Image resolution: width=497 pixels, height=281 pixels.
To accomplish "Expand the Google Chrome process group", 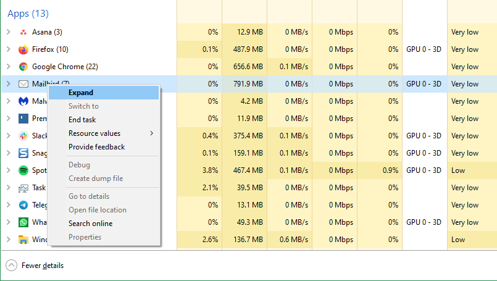I will pos(9,67).
